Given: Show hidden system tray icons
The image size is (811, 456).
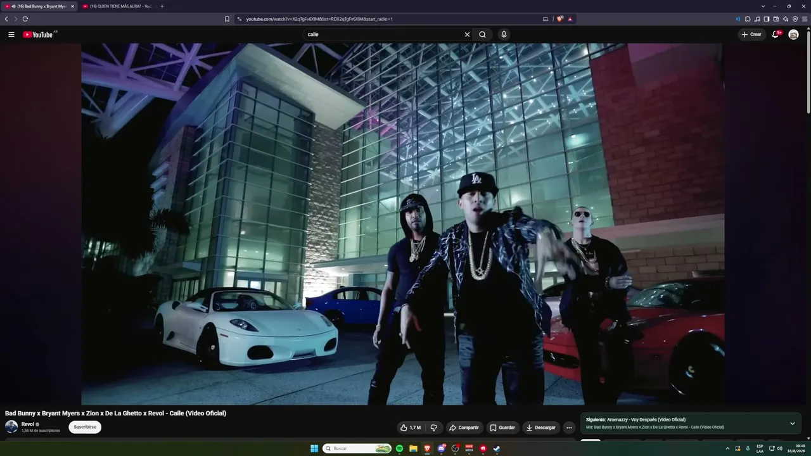Looking at the screenshot, I should pos(727,448).
